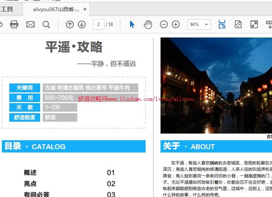Image resolution: width=272 pixels, height=197 pixels.
Task: Toggle fit width scrolling mode
Action: [222, 24]
